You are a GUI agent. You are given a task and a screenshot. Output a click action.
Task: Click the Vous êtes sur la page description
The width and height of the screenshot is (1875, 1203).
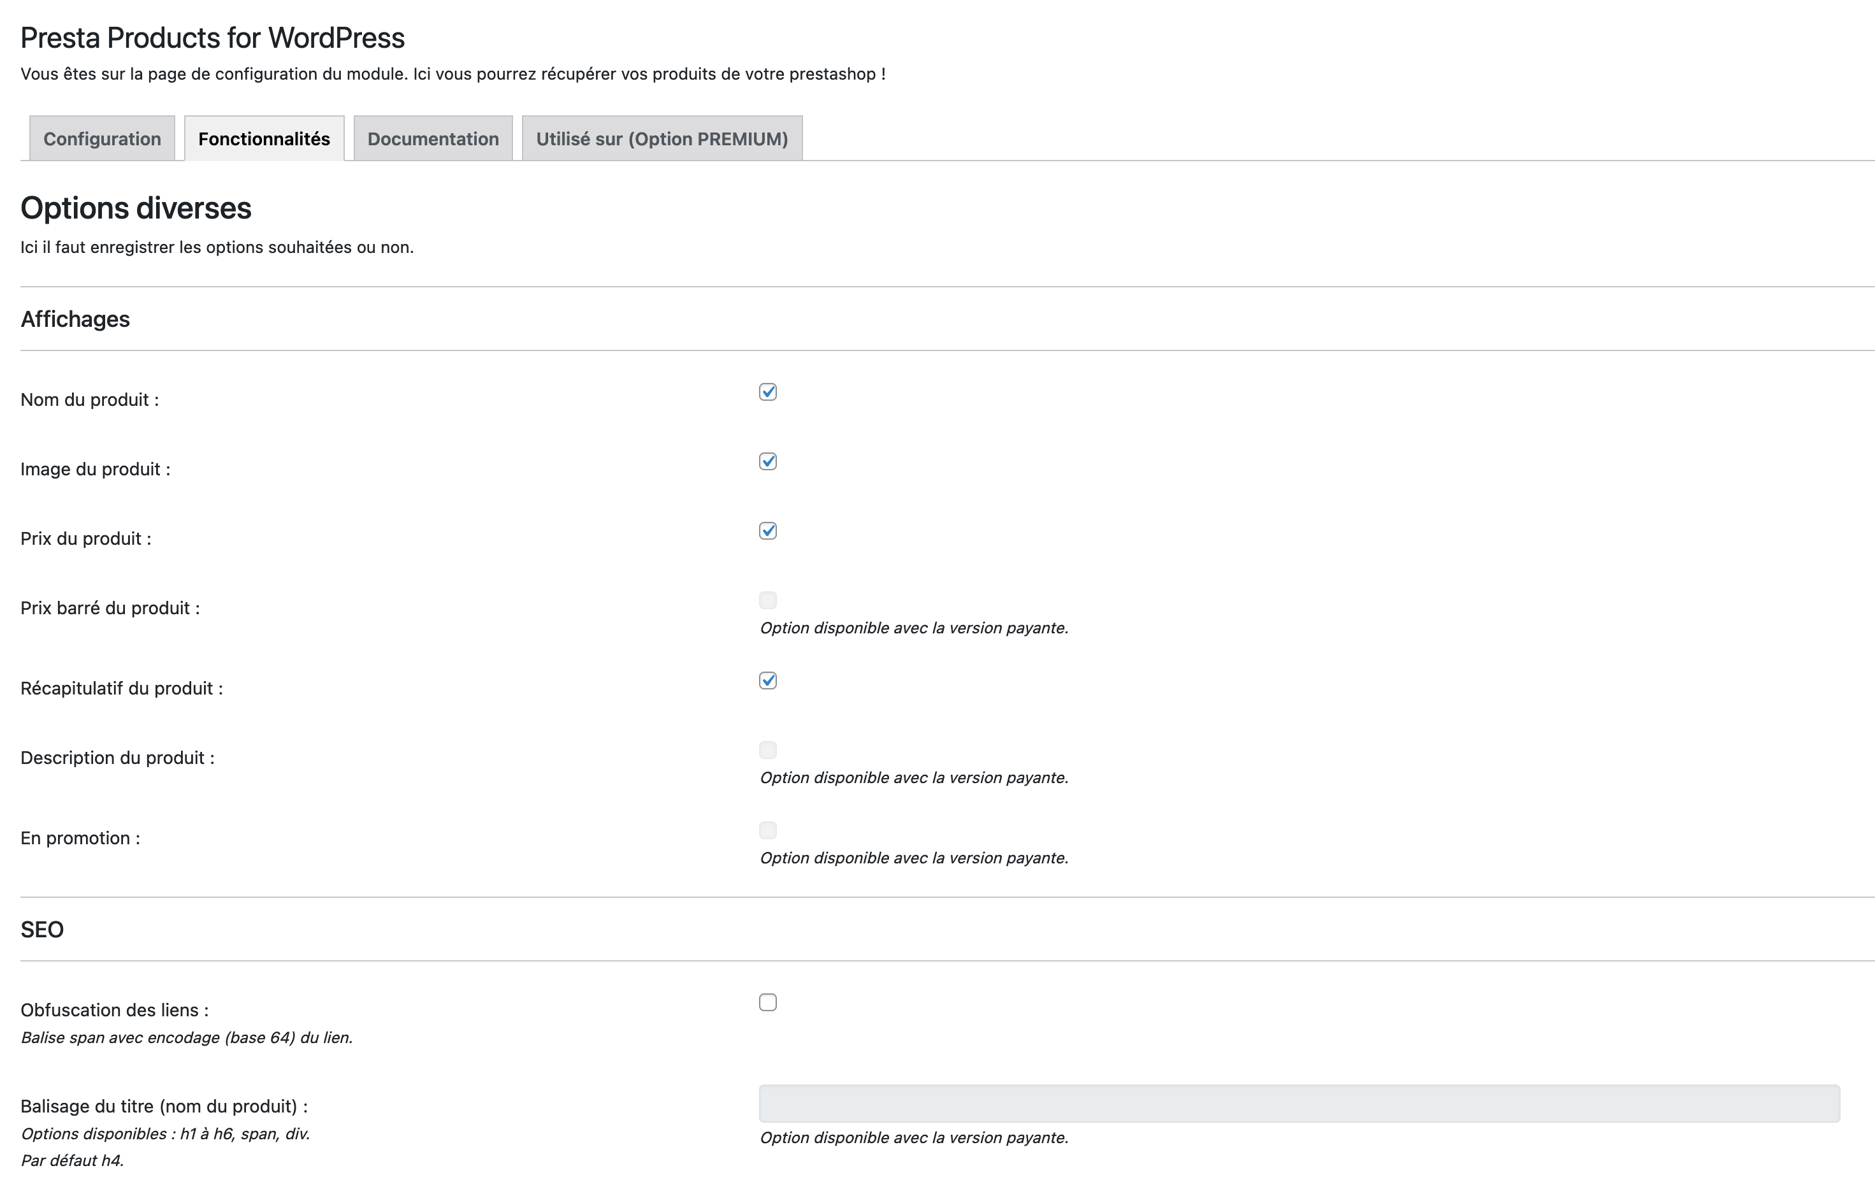pyautogui.click(x=453, y=74)
